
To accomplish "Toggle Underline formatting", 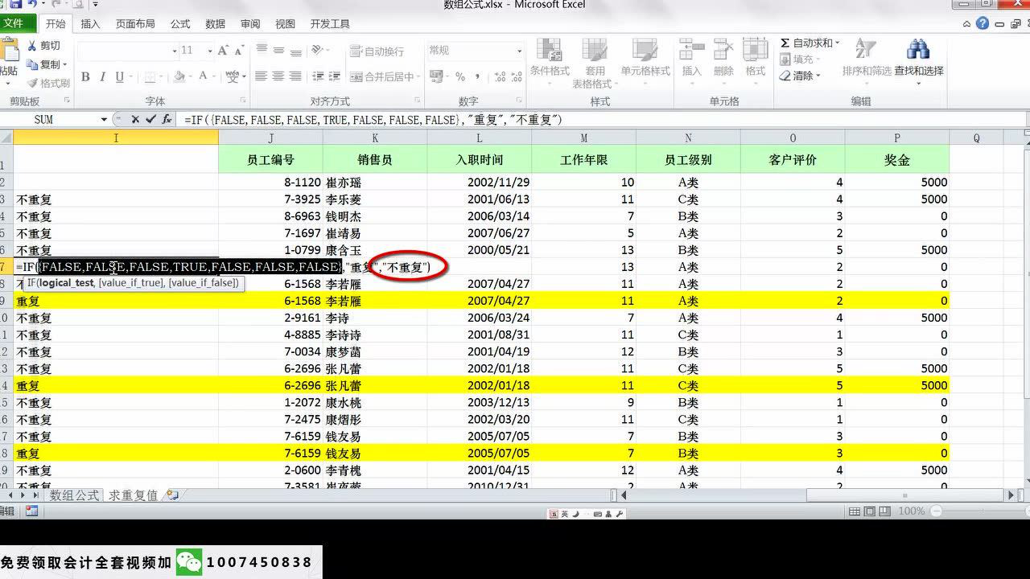I will tap(119, 77).
